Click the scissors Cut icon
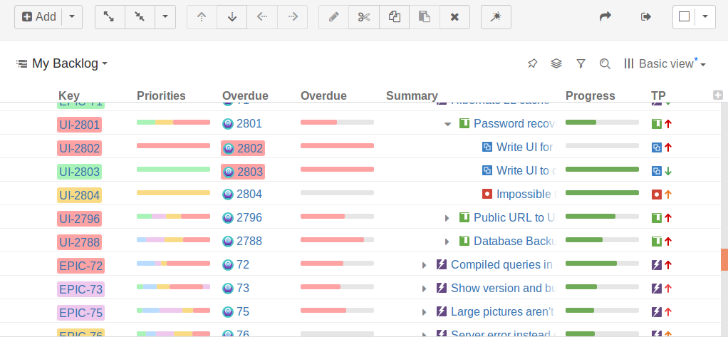Image resolution: width=728 pixels, height=337 pixels. point(364,17)
